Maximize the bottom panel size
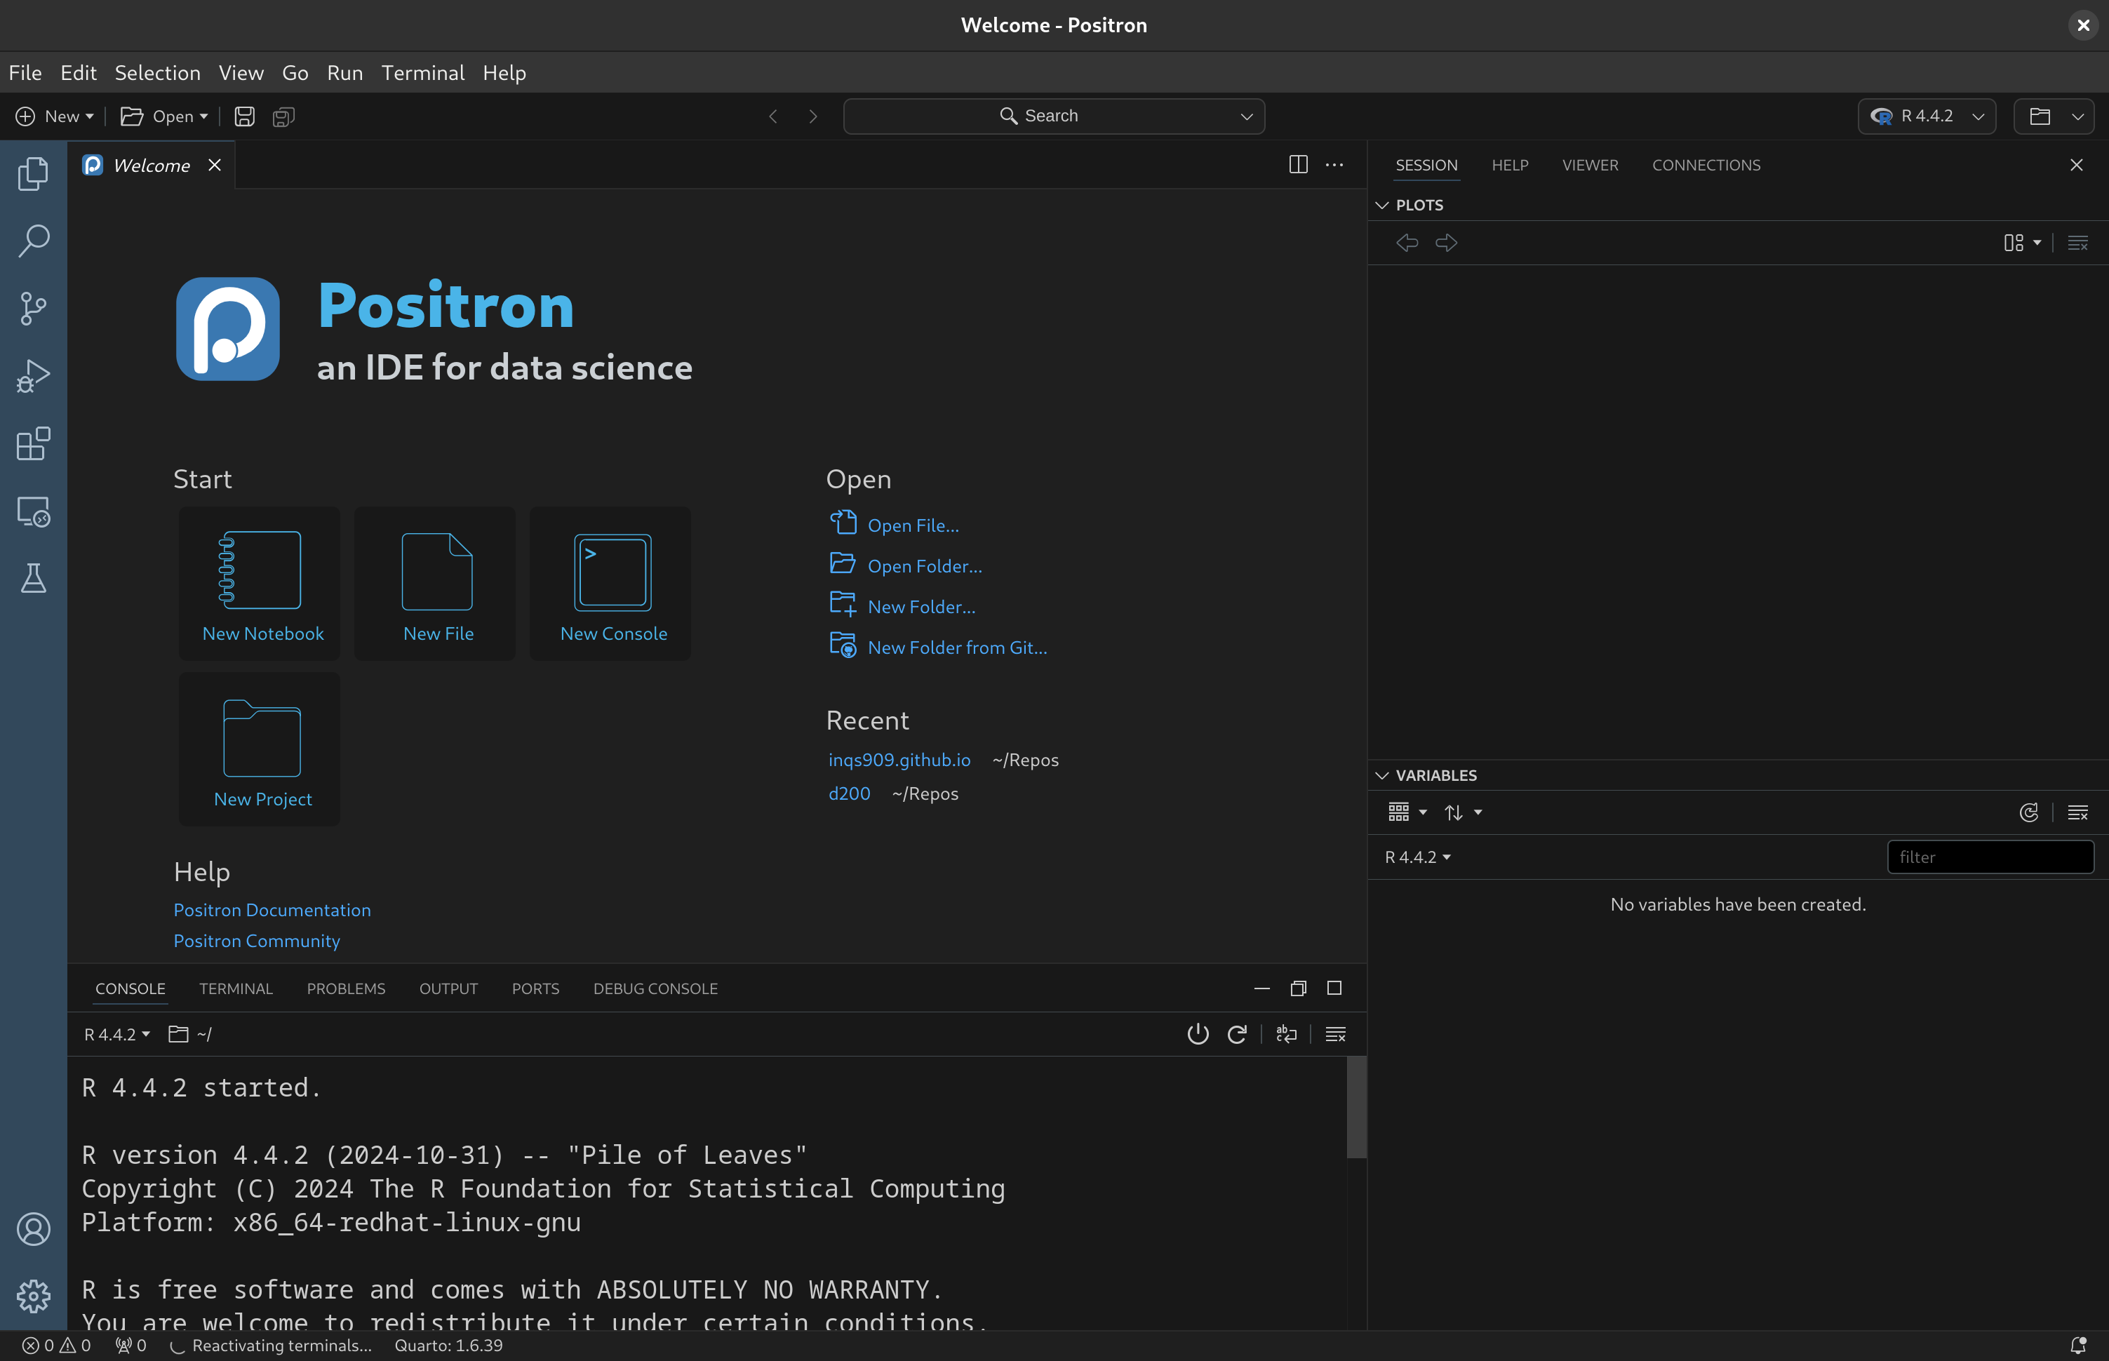 click(1334, 988)
